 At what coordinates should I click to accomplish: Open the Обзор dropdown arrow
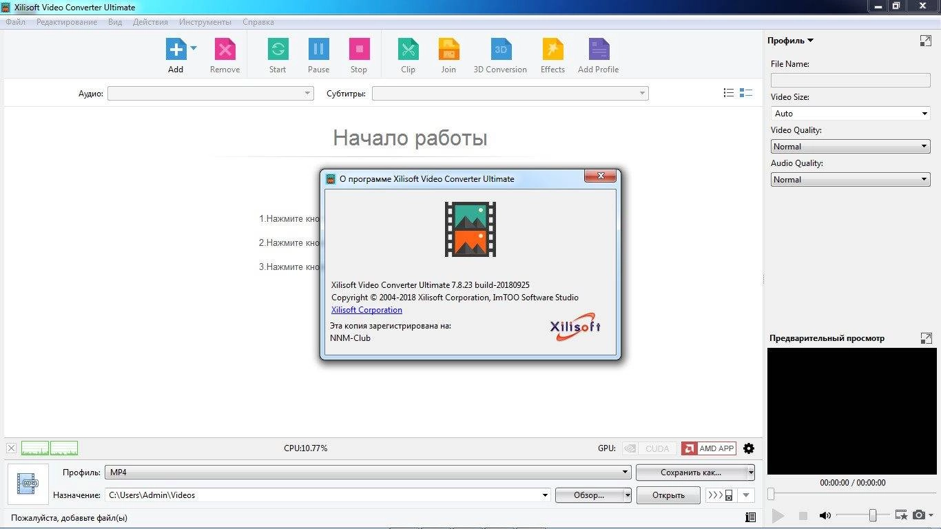tap(628, 495)
